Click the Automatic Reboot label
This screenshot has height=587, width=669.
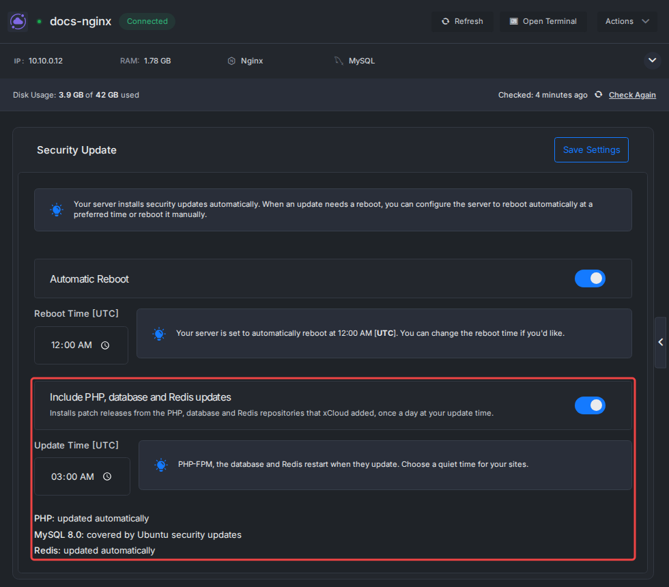[x=89, y=279]
